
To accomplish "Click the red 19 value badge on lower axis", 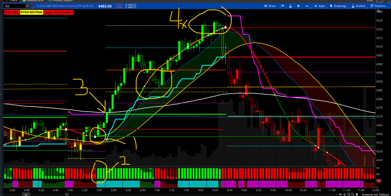I will 378,181.
